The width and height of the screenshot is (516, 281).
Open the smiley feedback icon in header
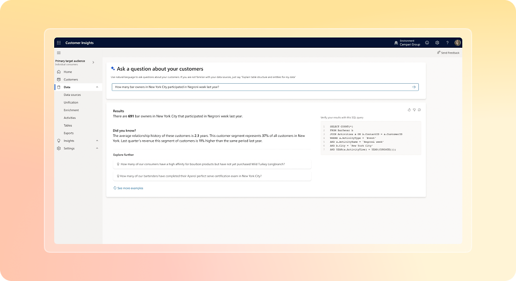(427, 43)
